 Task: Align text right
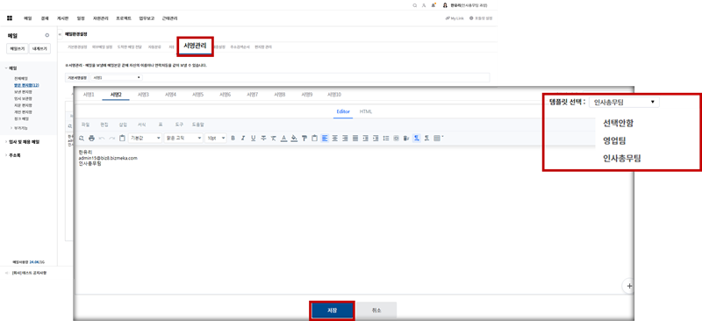(x=345, y=139)
